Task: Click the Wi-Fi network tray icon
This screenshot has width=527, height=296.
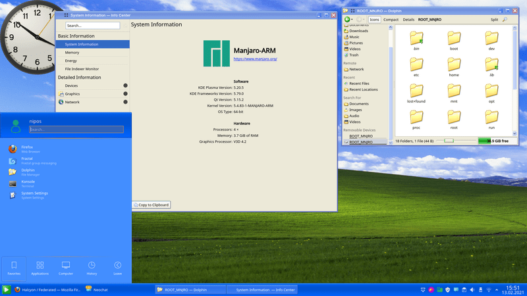Action: (489, 289)
